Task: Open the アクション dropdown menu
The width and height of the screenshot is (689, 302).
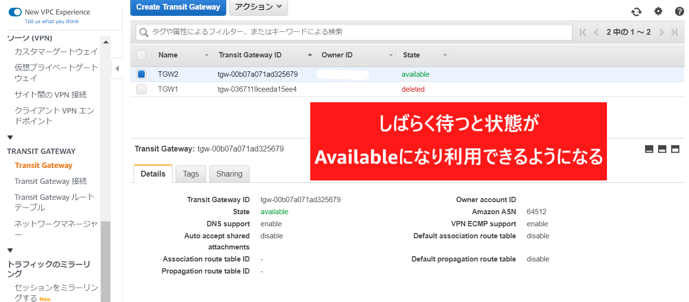Action: [x=258, y=7]
